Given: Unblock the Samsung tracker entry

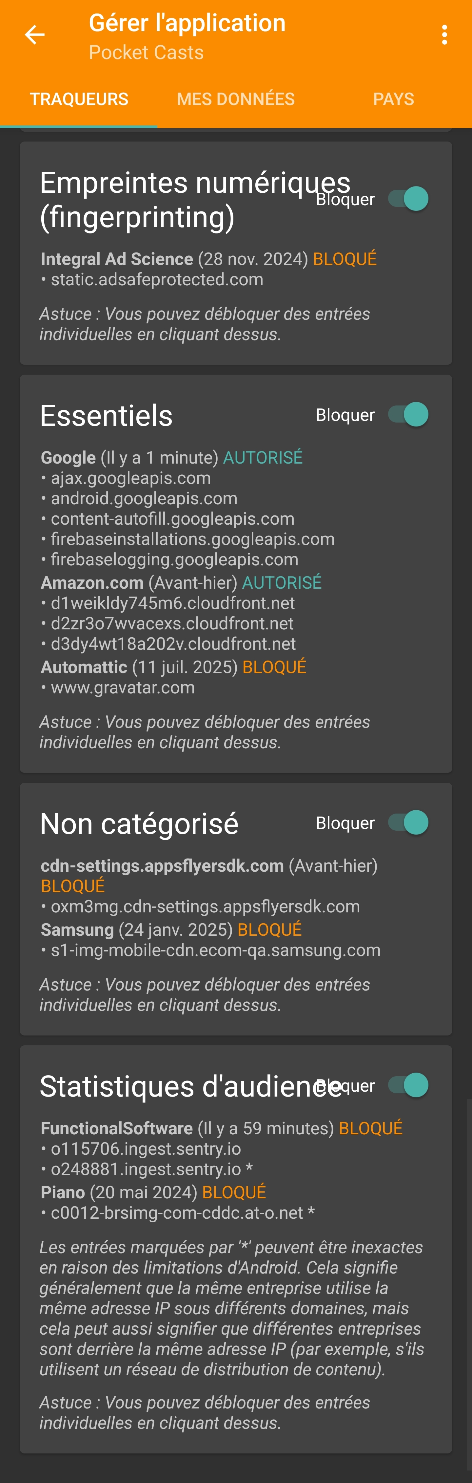Looking at the screenshot, I should 171,930.
